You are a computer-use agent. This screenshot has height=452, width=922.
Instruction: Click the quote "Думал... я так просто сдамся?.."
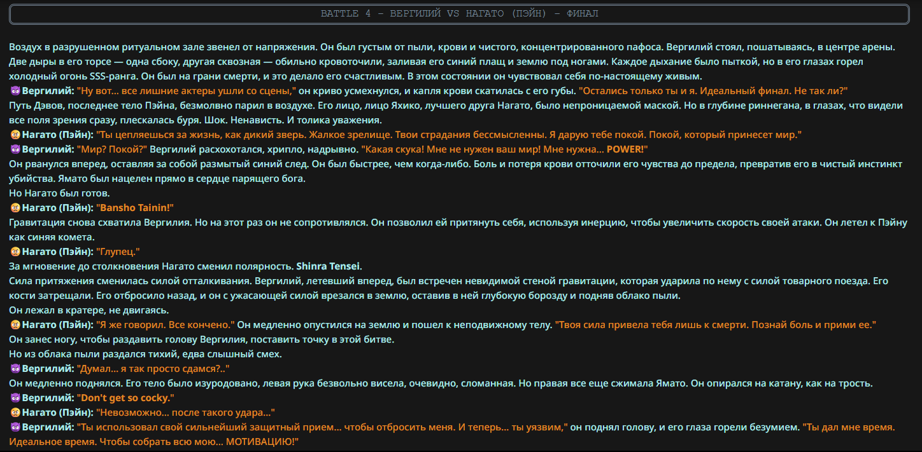pos(153,369)
